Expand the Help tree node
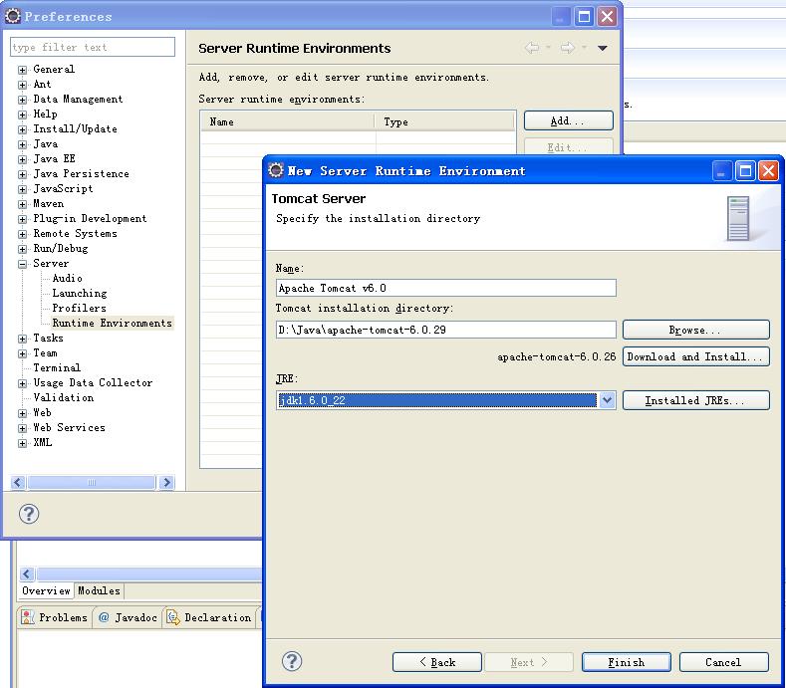The image size is (786, 688). point(22,115)
